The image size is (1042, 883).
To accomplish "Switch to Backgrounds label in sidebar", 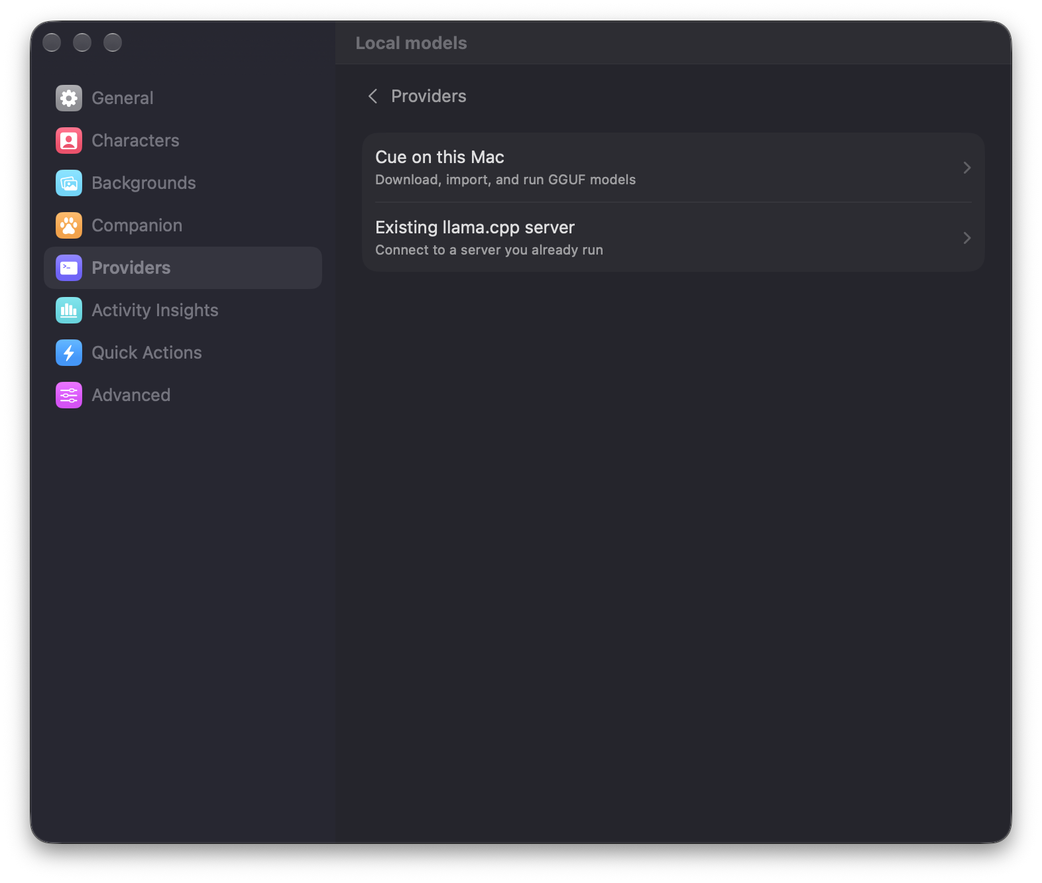I will pos(144,183).
